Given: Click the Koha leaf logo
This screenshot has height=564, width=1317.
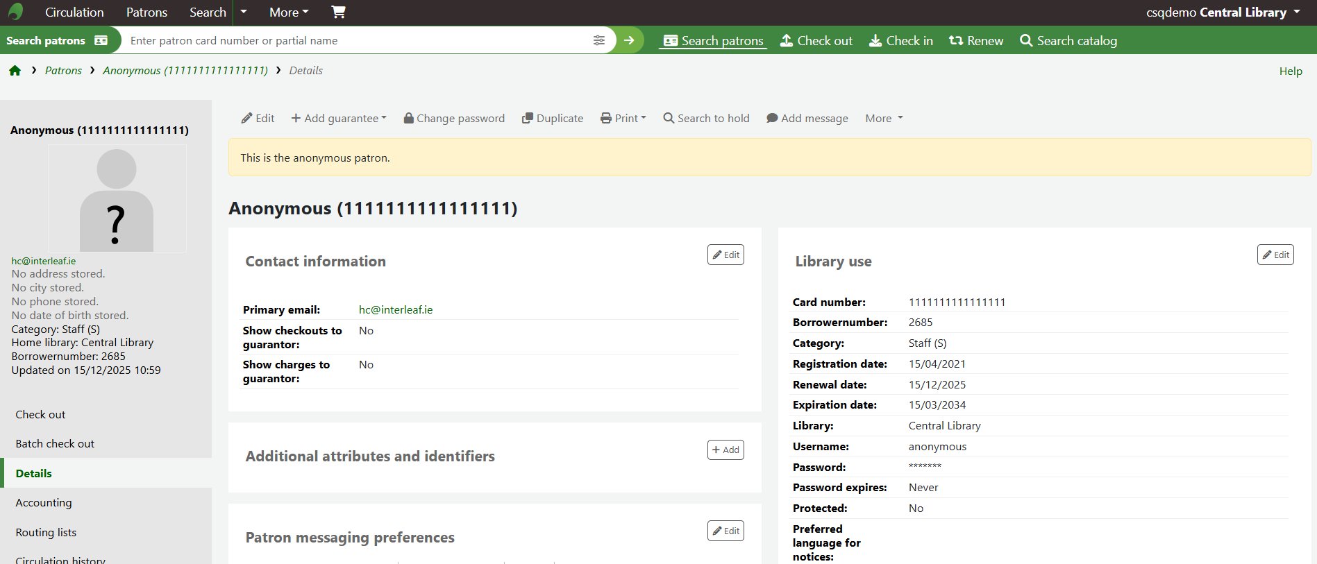Looking at the screenshot, I should point(15,12).
